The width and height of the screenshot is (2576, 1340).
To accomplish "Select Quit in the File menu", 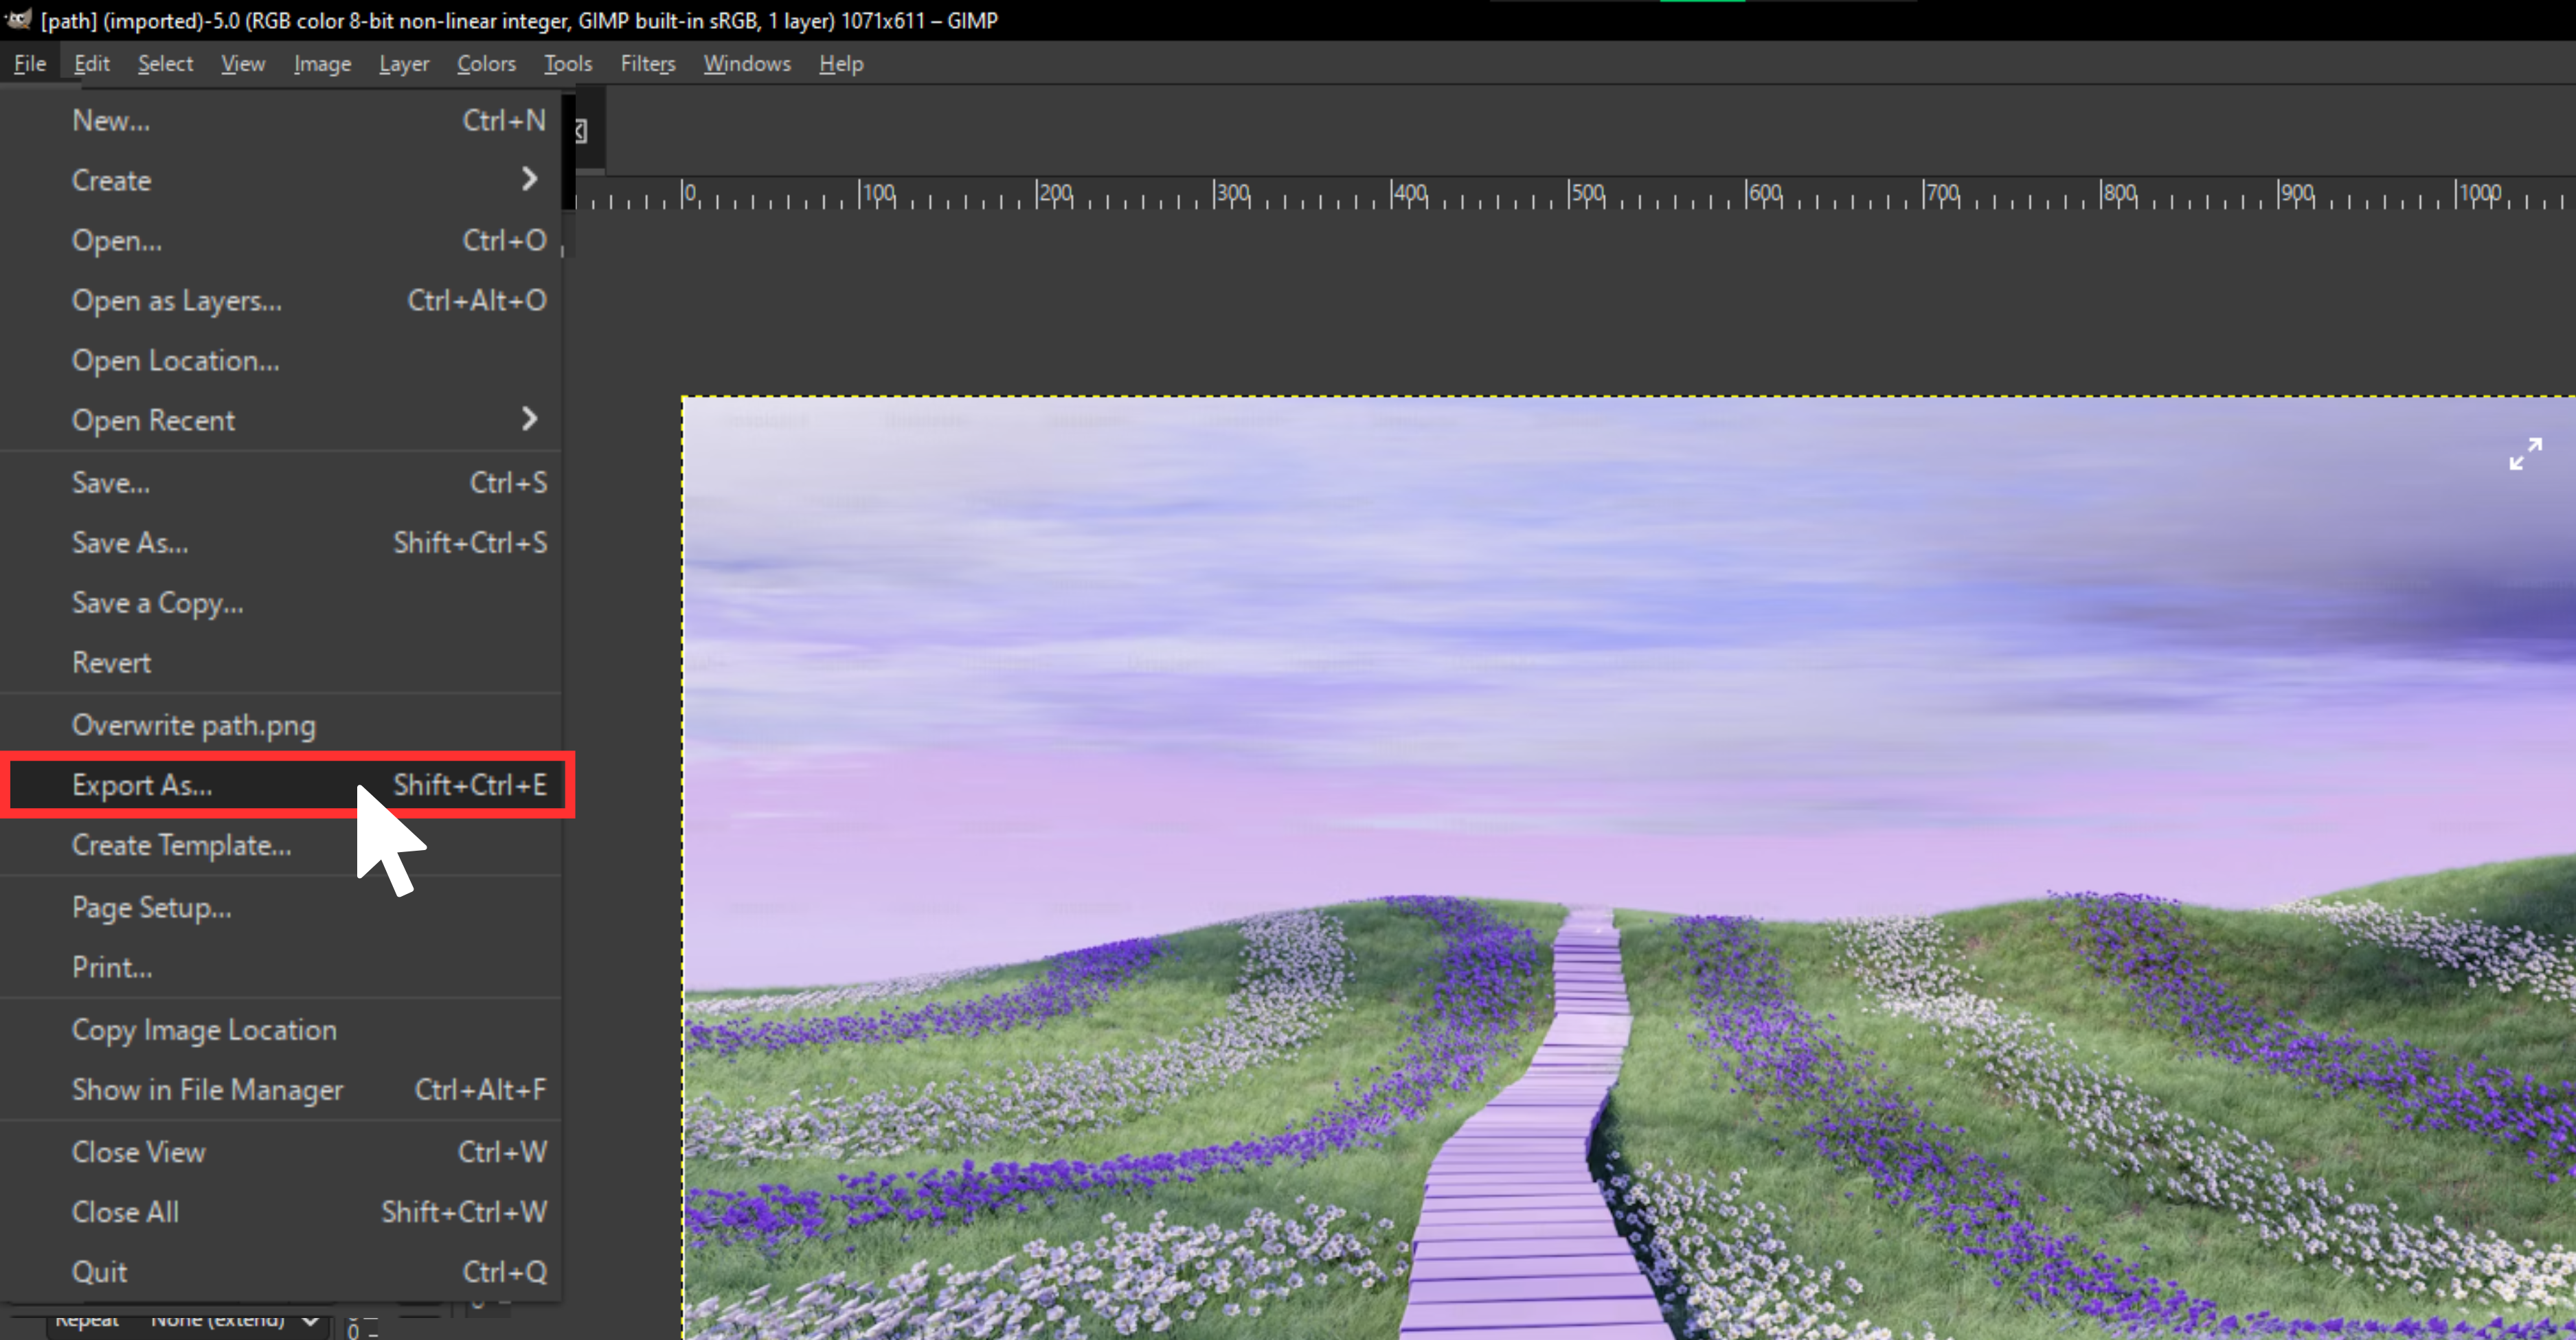I will click(281, 1272).
